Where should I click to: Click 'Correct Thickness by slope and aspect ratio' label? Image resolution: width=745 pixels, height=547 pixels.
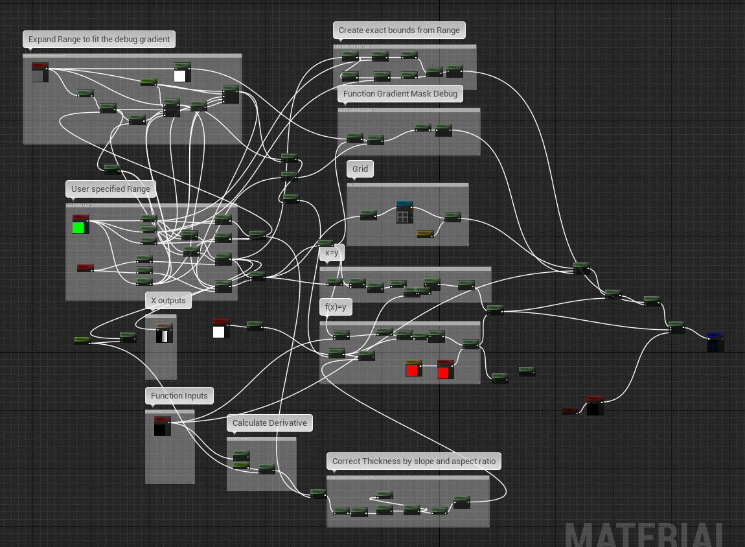(413, 461)
